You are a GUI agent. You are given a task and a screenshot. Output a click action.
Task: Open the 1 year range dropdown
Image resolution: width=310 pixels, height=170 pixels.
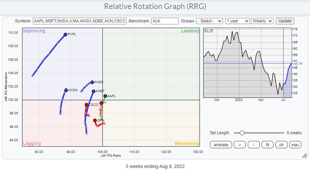coord(237,21)
